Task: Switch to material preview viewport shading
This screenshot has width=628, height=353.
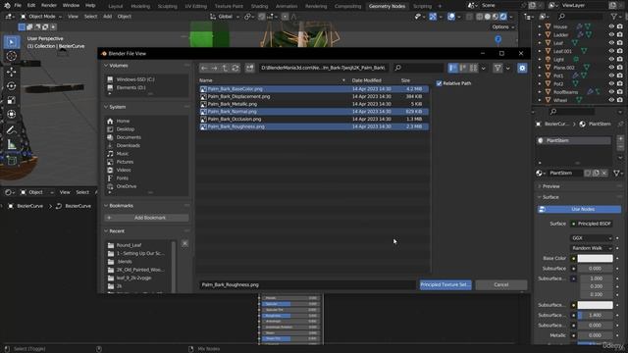Action: pyautogui.click(x=496, y=17)
